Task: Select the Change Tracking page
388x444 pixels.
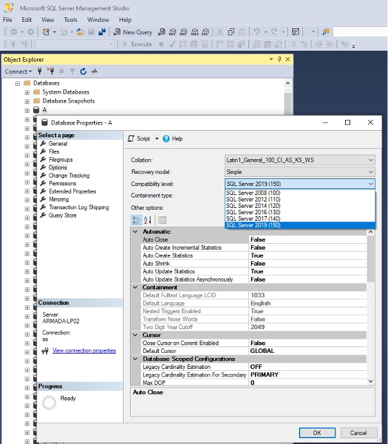Action: point(69,176)
